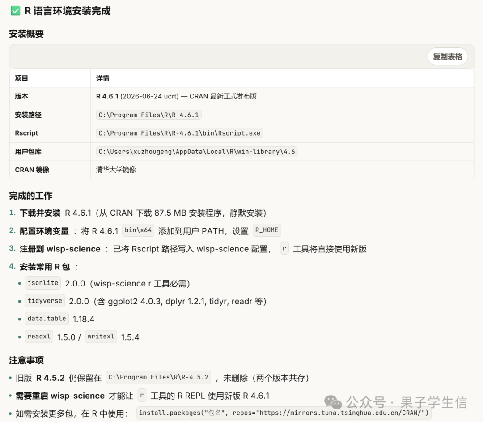
Task: Select the jsonlite code tag
Action: (x=43, y=283)
